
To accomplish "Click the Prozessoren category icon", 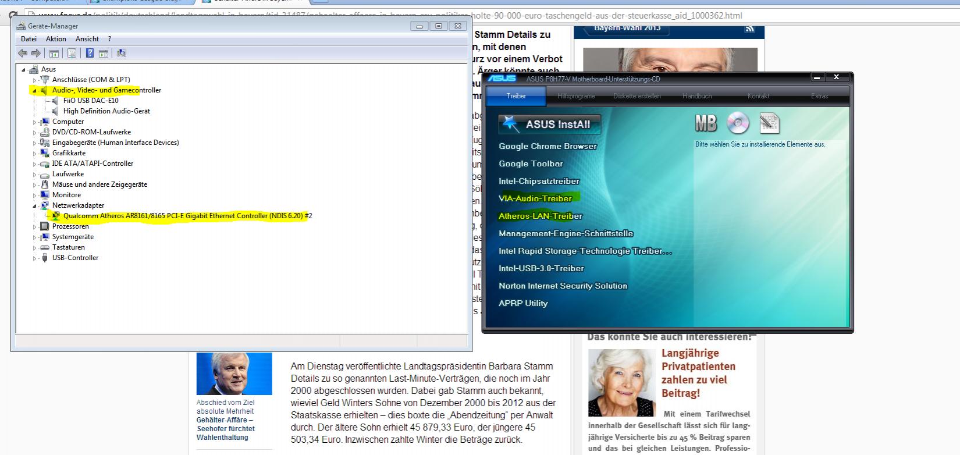I will point(45,226).
